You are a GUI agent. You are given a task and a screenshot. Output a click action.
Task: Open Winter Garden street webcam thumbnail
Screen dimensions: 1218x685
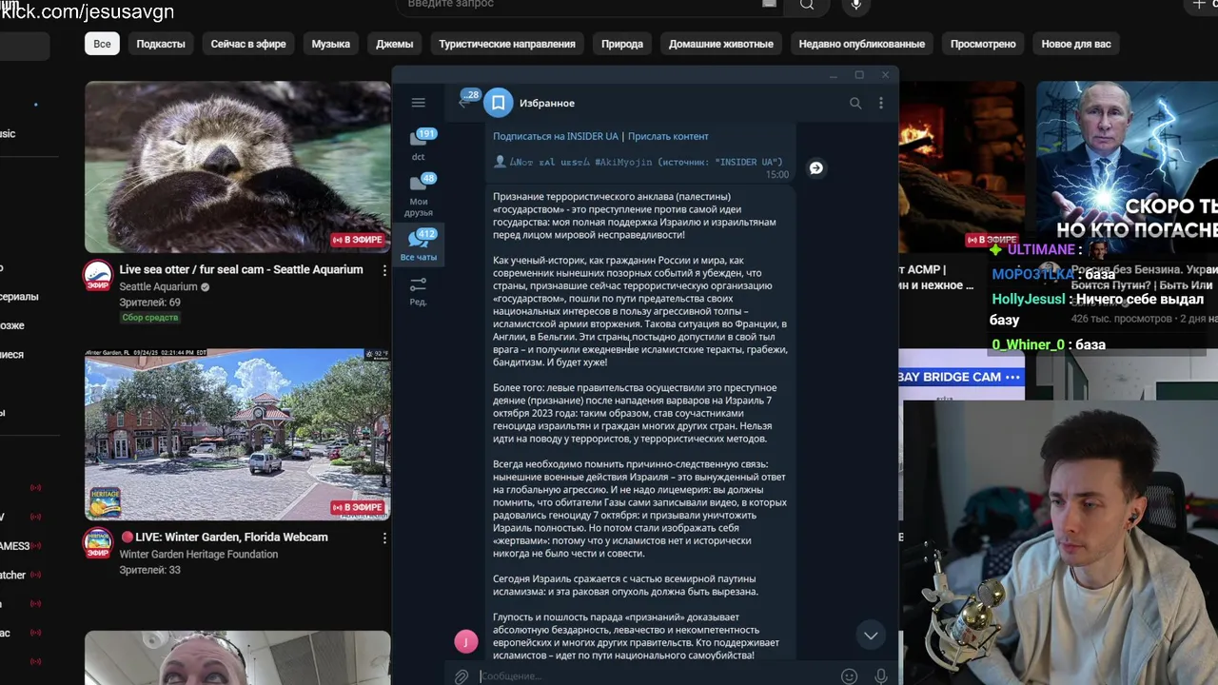(237, 434)
